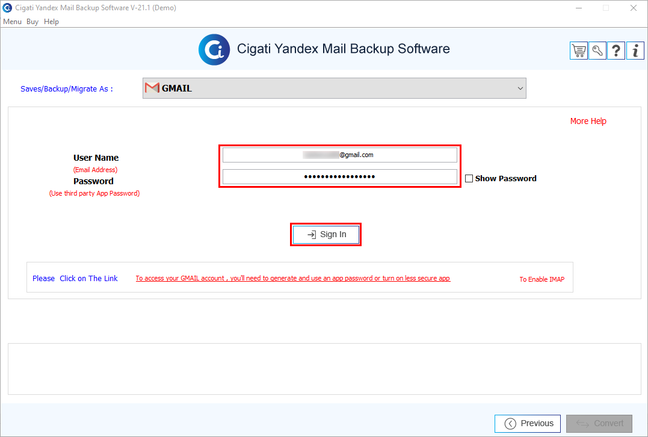The height and width of the screenshot is (437, 648).
Task: Expand the Saves/Backup/Migrate As dropdown
Action: click(x=335, y=88)
